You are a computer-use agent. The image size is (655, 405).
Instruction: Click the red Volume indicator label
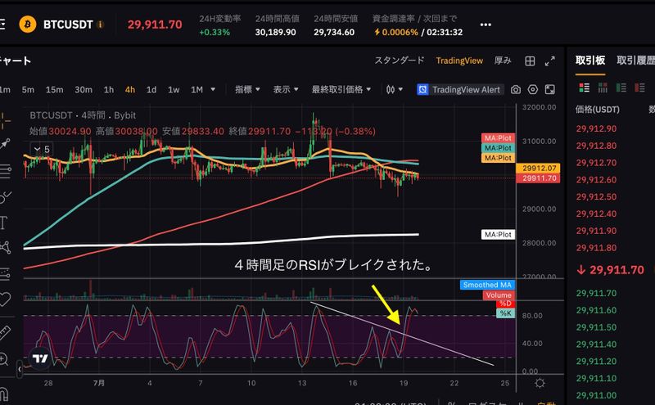pyautogui.click(x=499, y=295)
